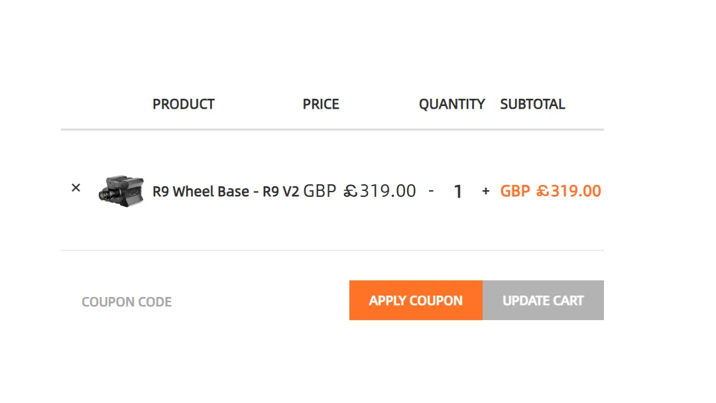
Task: Click the PRODUCT column header
Action: pyautogui.click(x=183, y=104)
